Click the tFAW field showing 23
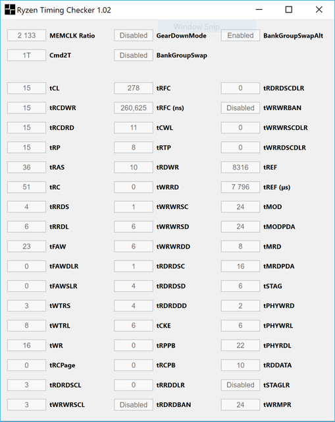 (x=26, y=246)
